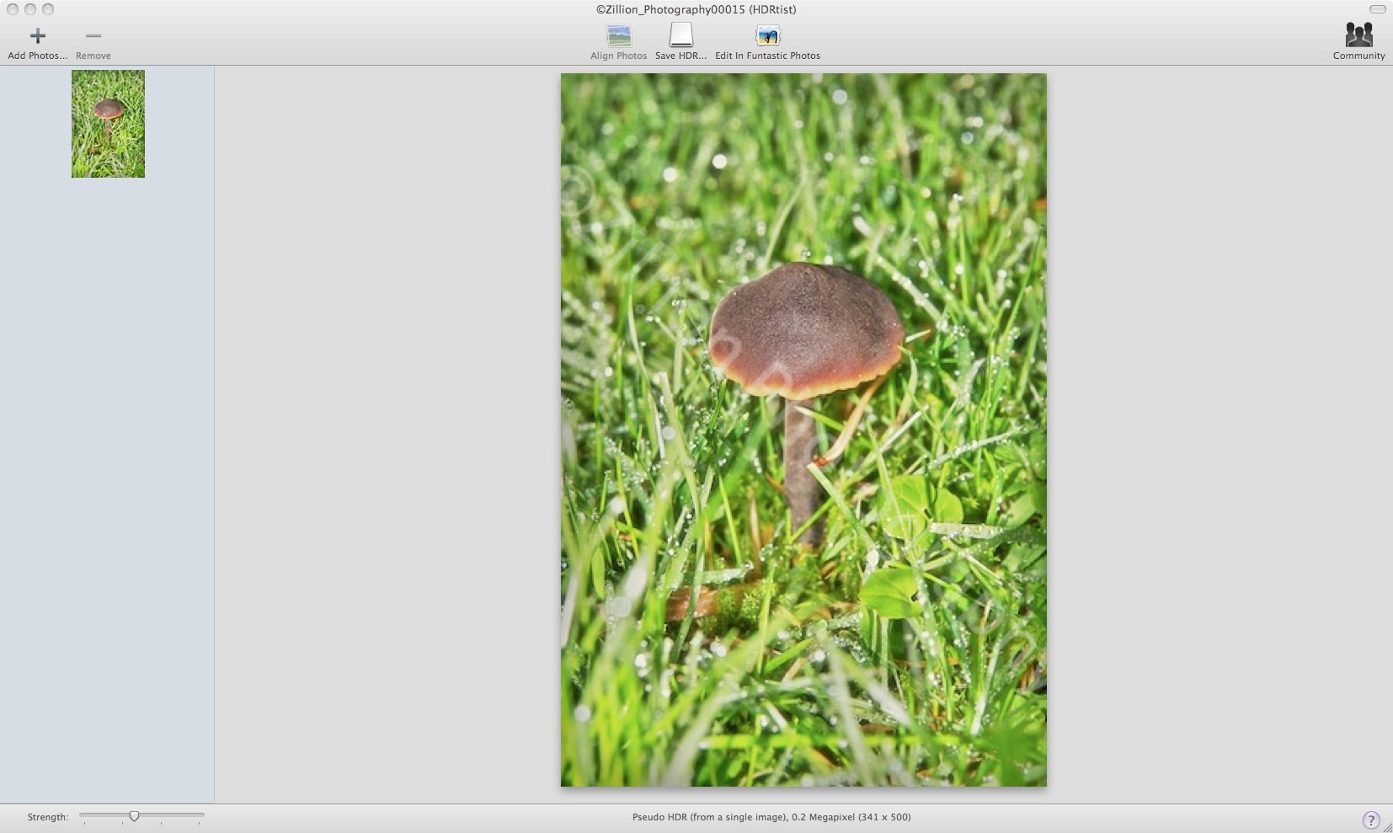
Task: Click the Strength label
Action: [47, 817]
